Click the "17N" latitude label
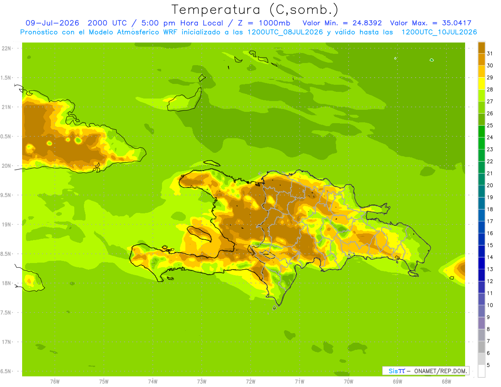 [x=7, y=342]
